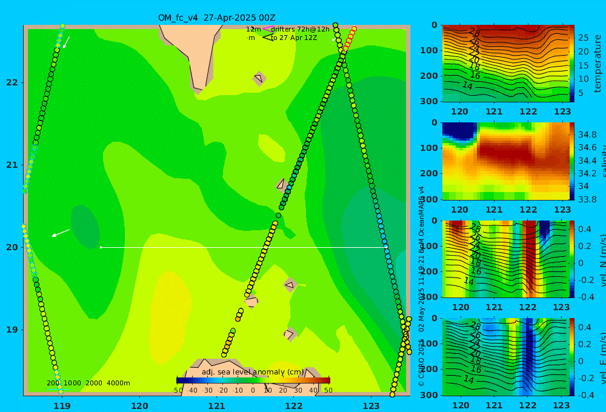Click longitude label 123 on main map axis
Viewport: 606px width, 412px height.
point(371,406)
